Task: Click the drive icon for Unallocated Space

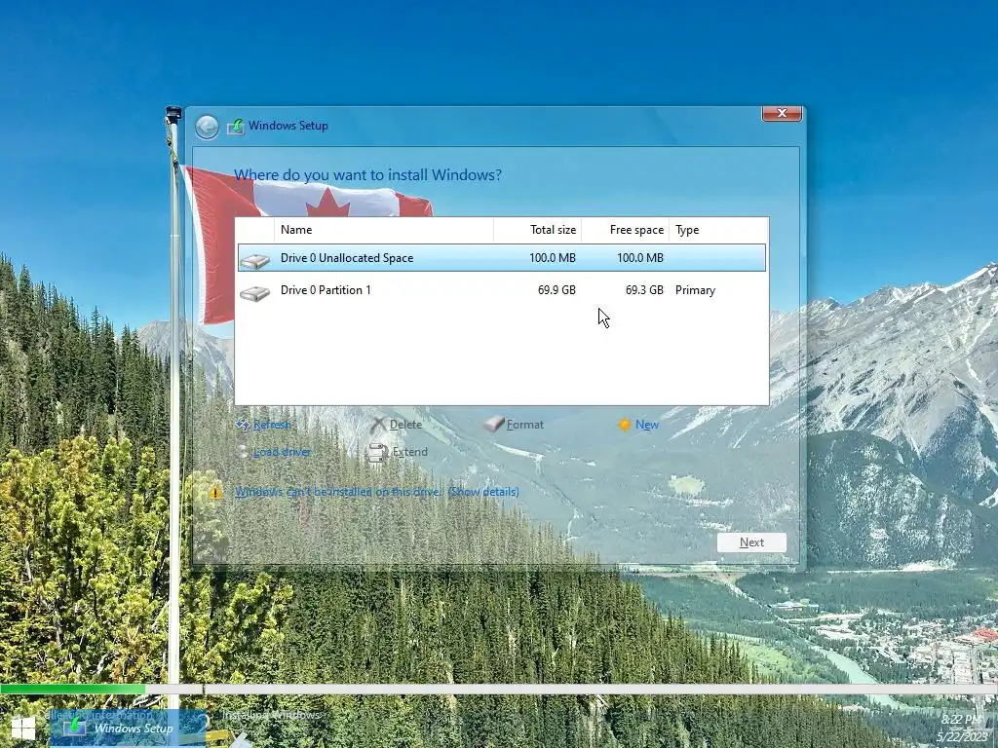Action: click(x=255, y=260)
